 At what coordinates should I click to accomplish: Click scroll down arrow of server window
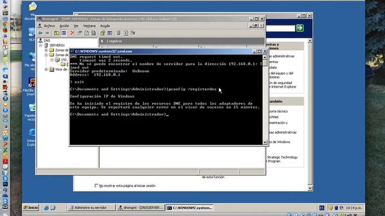[x=310, y=188]
